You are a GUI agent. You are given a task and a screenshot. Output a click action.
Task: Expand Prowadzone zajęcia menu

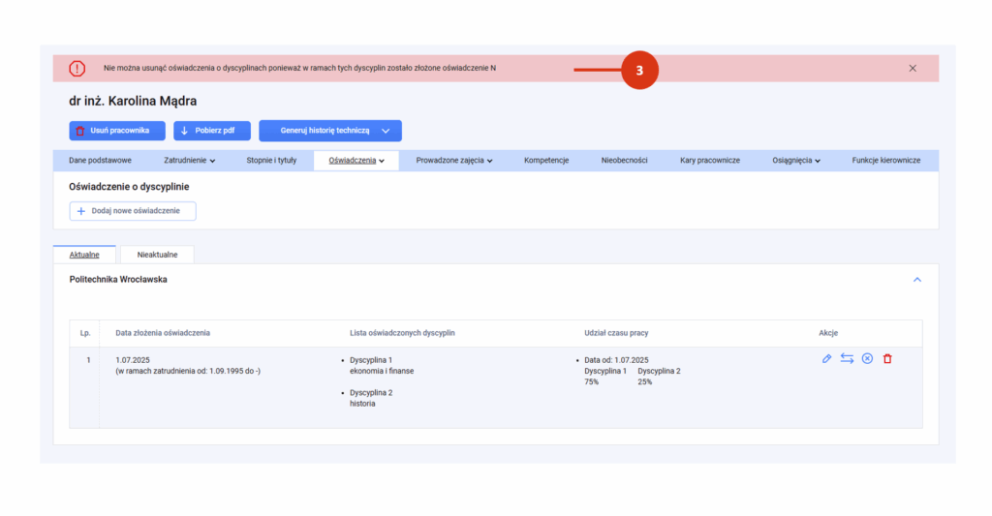(x=453, y=160)
